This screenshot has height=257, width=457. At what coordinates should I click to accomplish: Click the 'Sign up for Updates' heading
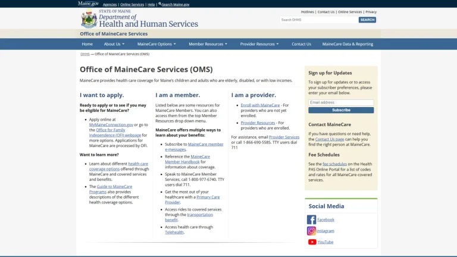pyautogui.click(x=330, y=73)
